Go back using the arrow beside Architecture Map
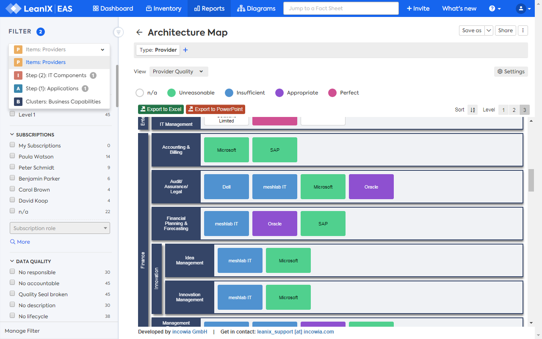Image resolution: width=542 pixels, height=339 pixels. click(x=139, y=33)
